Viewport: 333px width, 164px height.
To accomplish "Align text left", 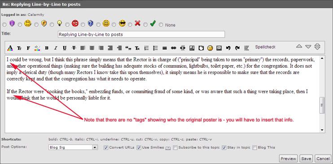I will pyautogui.click(x=83, y=48).
